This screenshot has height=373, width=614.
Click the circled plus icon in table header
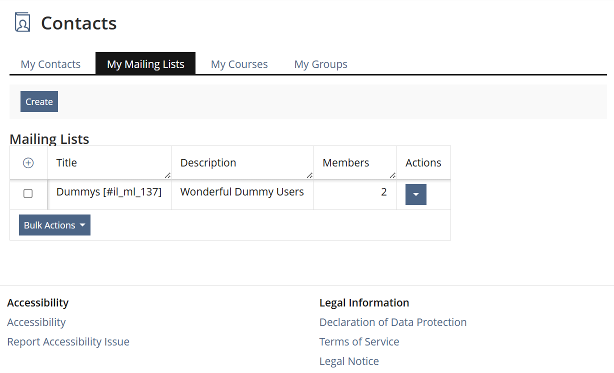28,163
